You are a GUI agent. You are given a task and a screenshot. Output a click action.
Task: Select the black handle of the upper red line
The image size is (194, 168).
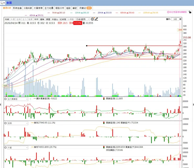(x=87, y=46)
